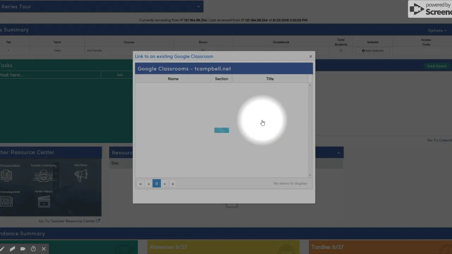
Task: Open the Options dropdown menu
Action: [x=437, y=30]
